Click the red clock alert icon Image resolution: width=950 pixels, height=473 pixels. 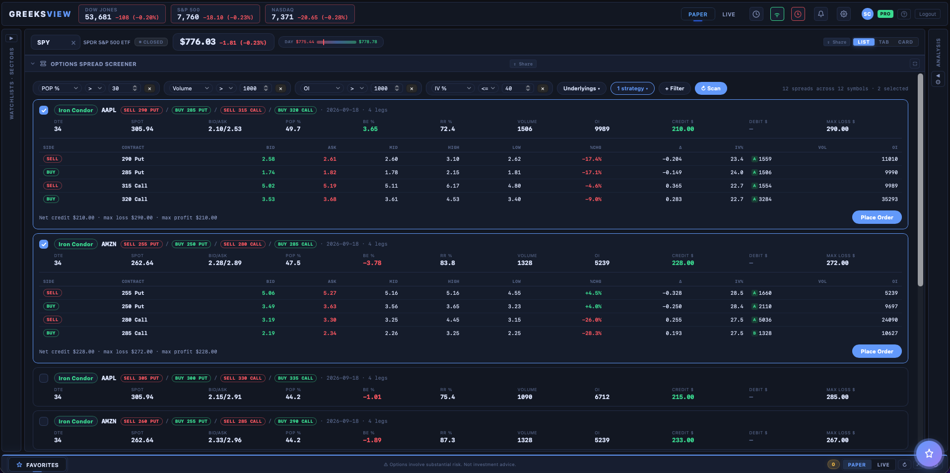798,14
